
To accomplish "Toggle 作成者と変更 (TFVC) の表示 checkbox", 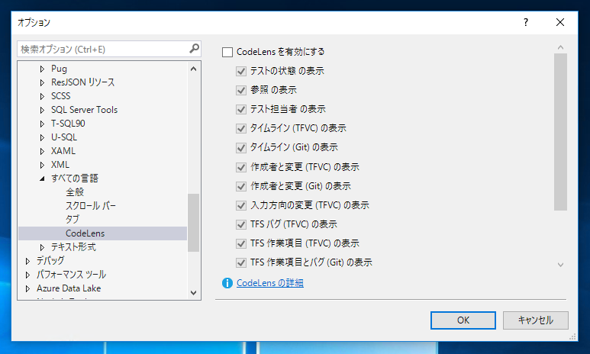I will 241,167.
